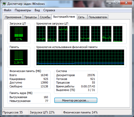Click the Task Manager title bar icon

tap(4, 4)
